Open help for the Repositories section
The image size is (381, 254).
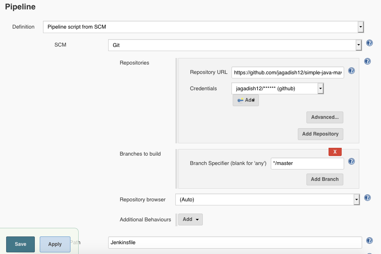[367, 61]
